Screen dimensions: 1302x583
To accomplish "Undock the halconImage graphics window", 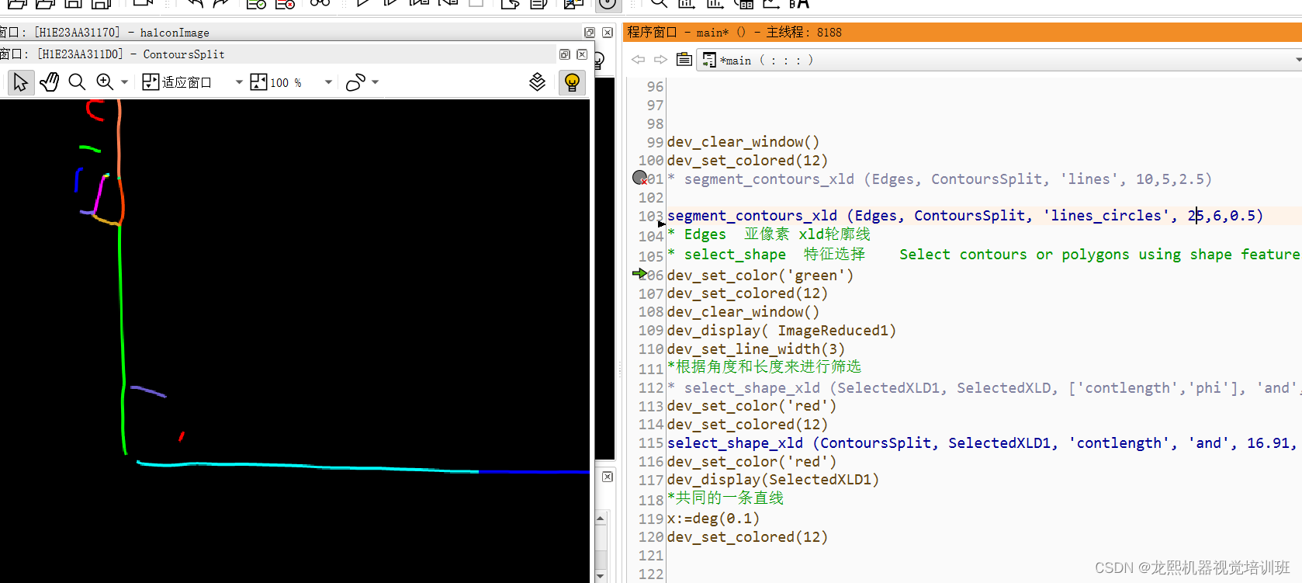I will [x=590, y=33].
